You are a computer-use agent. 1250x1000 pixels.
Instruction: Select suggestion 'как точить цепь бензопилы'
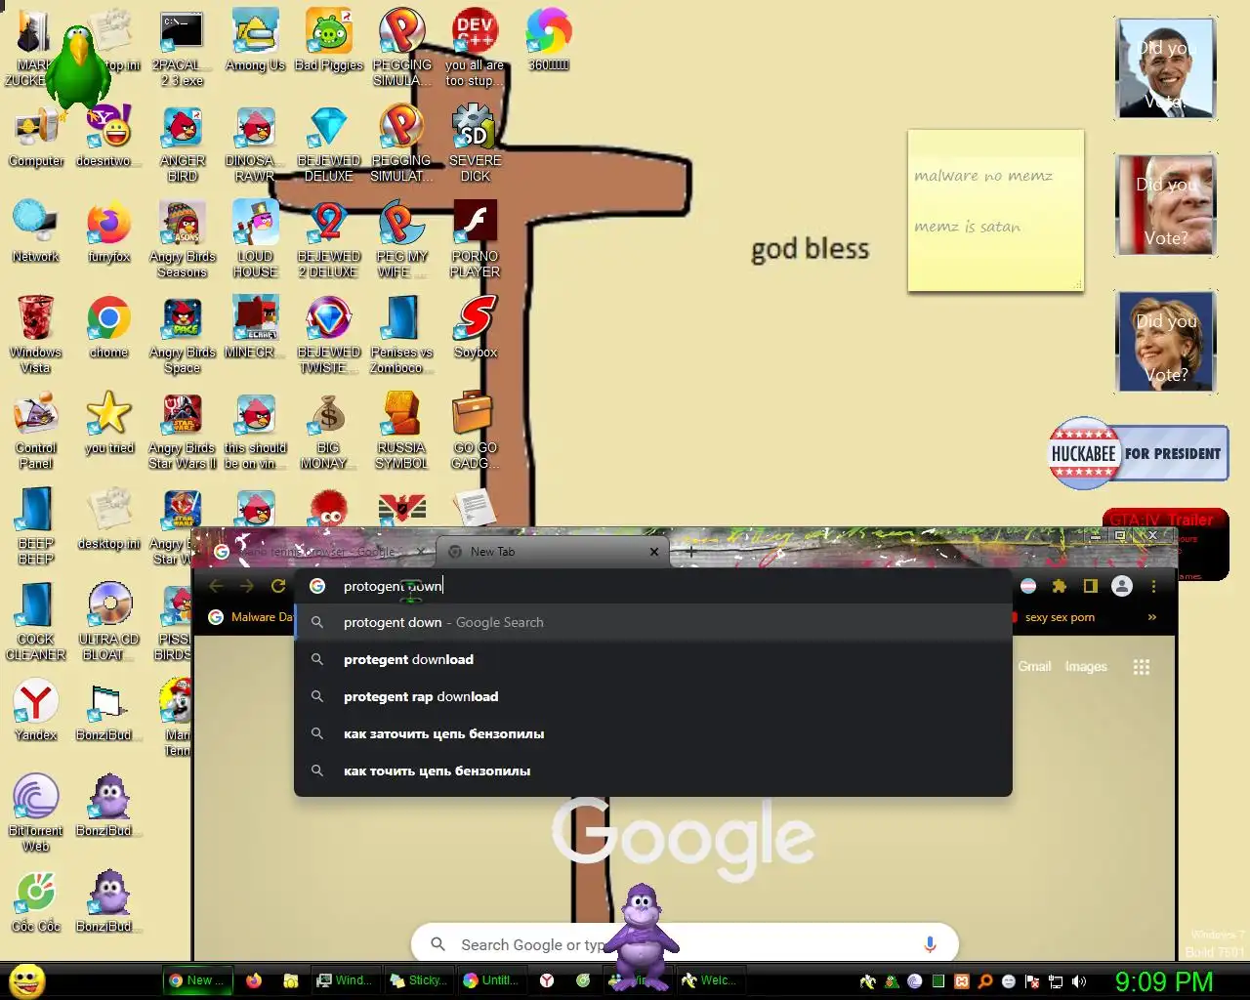[x=652, y=771]
